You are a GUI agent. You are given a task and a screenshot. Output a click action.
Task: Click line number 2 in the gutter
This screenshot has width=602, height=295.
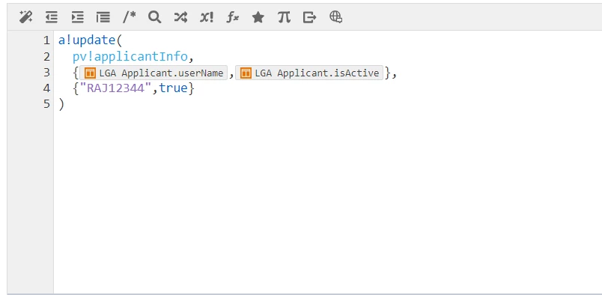coord(46,56)
